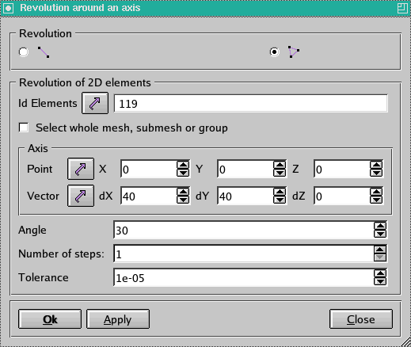
Task: Click the 2D triangle revolution icon
Action: pyautogui.click(x=294, y=51)
